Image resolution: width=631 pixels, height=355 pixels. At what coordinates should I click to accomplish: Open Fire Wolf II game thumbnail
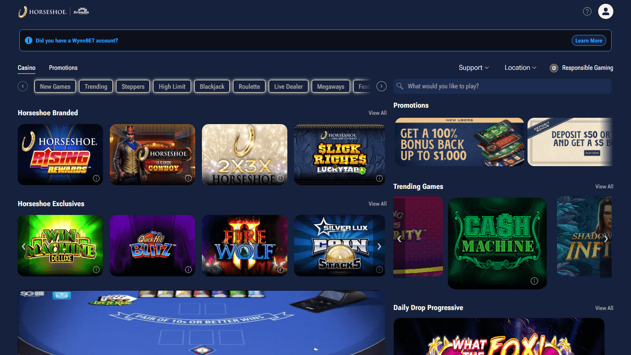coord(244,246)
